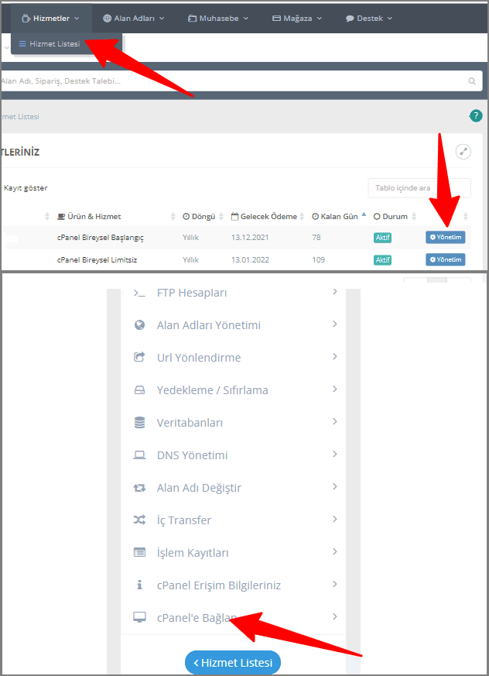Sort by Durum column

pyautogui.click(x=395, y=216)
